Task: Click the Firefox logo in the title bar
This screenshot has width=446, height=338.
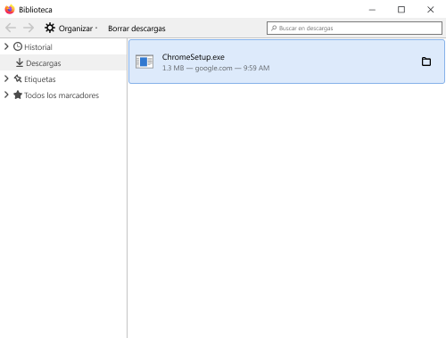Action: 10,10
